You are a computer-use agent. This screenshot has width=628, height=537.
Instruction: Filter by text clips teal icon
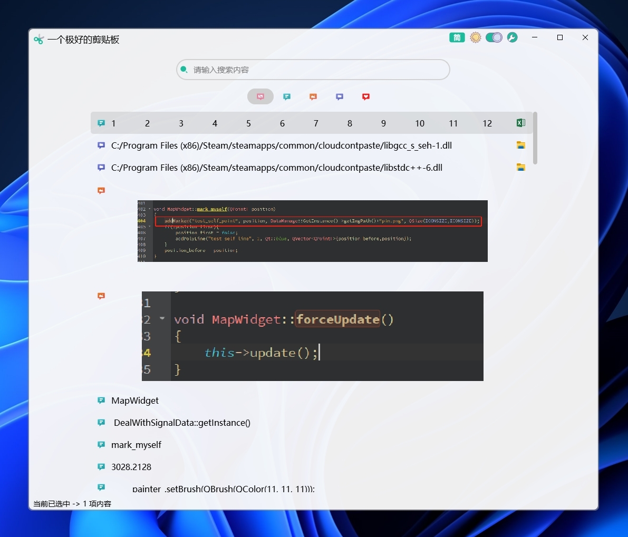tap(287, 96)
